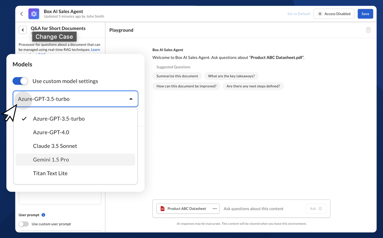Save the agent configuration
Viewport: 383px width, 238px height.
[365, 14]
